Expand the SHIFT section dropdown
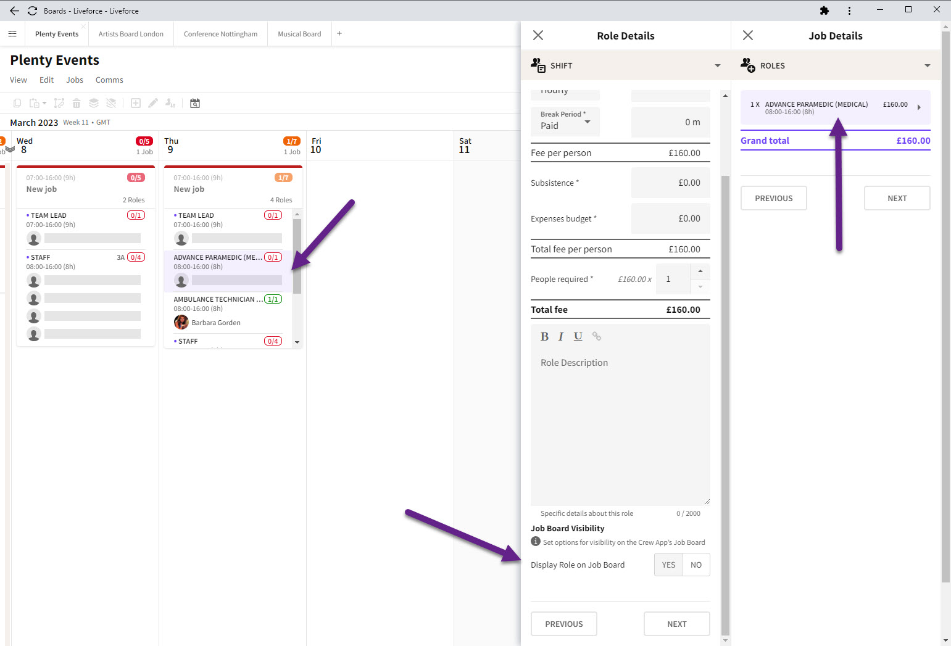Image resolution: width=951 pixels, height=646 pixels. pyautogui.click(x=717, y=65)
